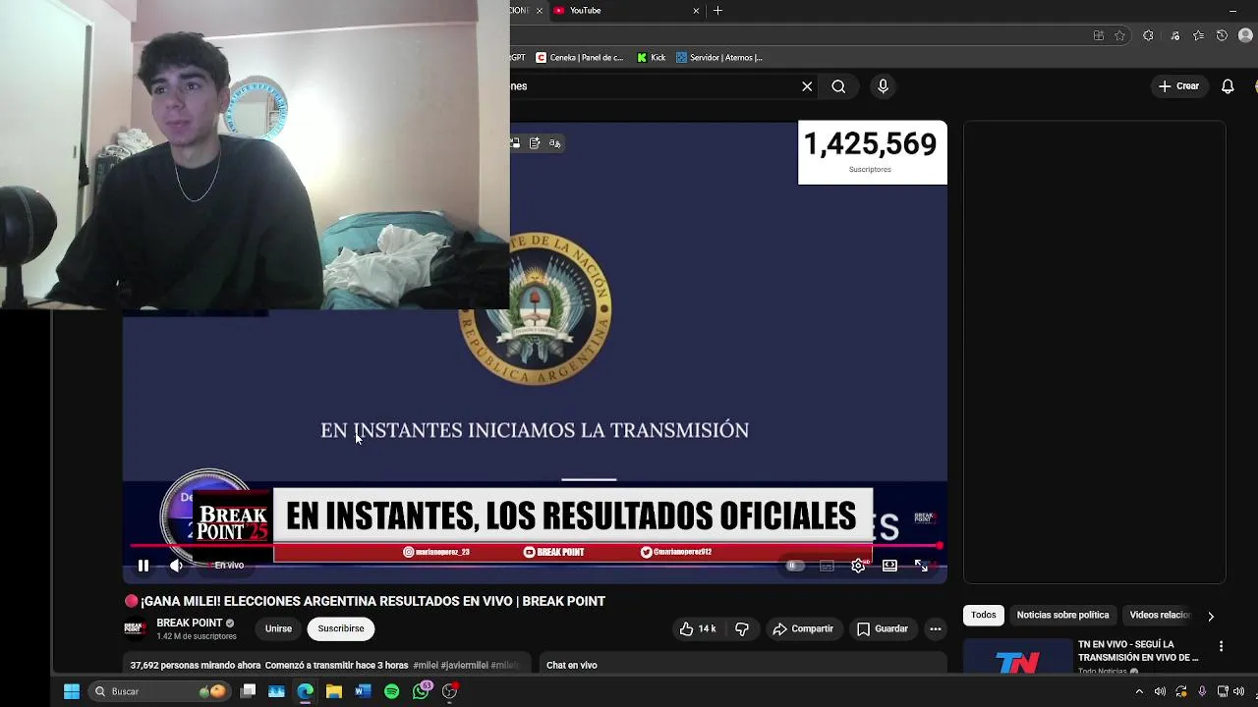This screenshot has height=707, width=1258.
Task: Open browser history icon
Action: (x=1222, y=35)
